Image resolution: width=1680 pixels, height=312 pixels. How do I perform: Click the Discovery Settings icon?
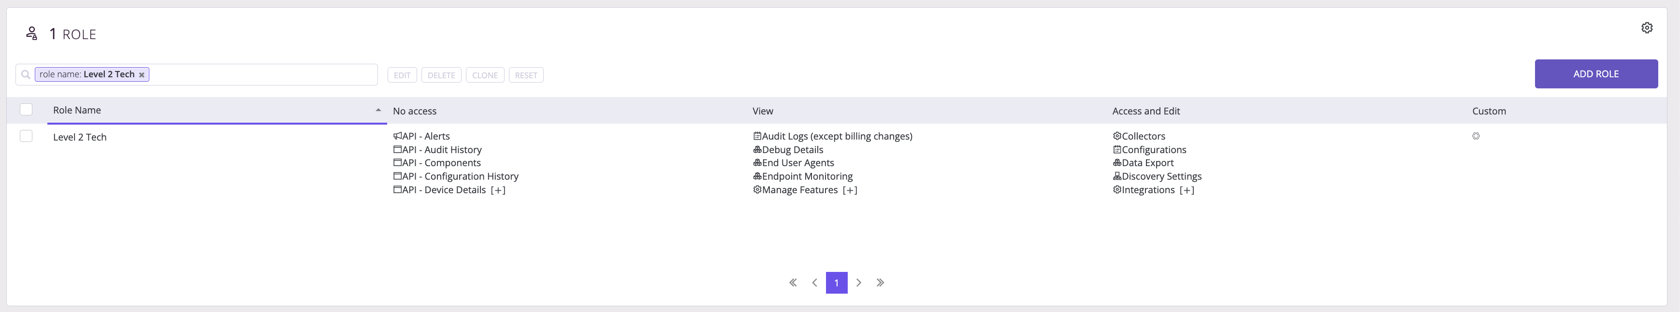pyautogui.click(x=1117, y=176)
